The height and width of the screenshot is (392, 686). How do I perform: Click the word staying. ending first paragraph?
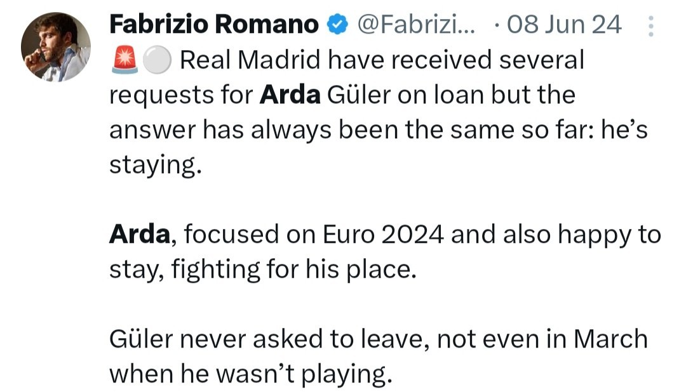[156, 166]
